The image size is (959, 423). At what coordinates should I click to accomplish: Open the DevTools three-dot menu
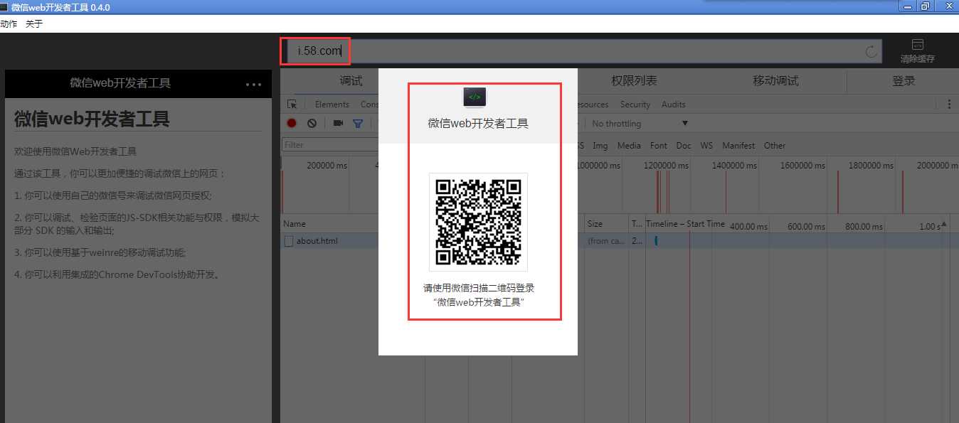coord(949,105)
